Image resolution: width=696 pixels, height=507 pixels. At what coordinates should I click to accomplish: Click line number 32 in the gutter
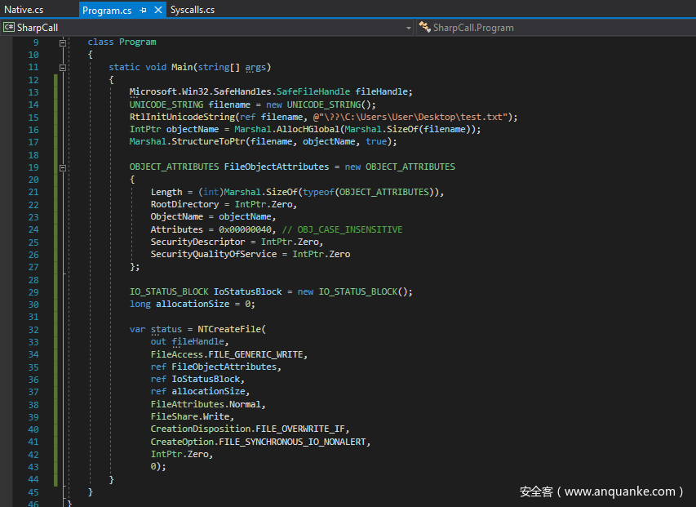coord(33,330)
